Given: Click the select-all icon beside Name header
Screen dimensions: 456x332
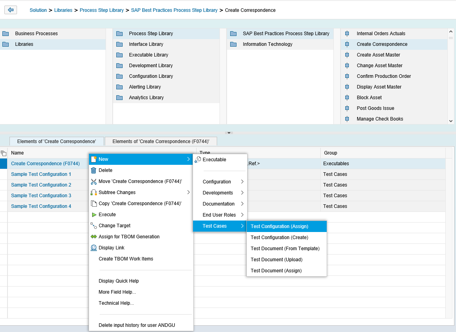Looking at the screenshot, I should (x=4, y=153).
